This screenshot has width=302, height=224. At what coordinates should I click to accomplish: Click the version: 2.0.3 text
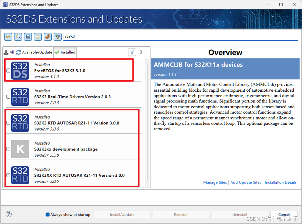(x=47, y=103)
